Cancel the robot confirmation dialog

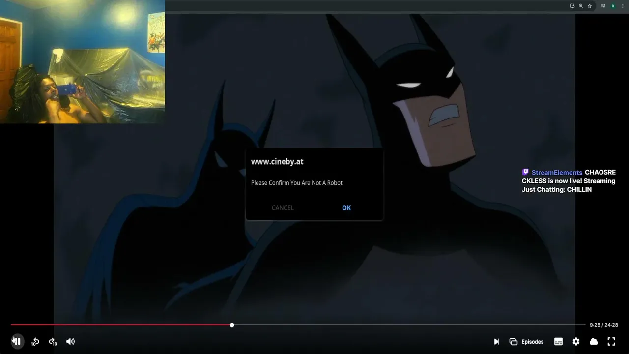[x=283, y=208]
